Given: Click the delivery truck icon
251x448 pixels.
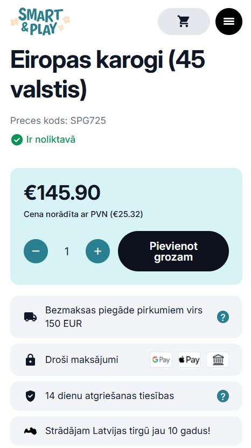Looking at the screenshot, I should click(x=30, y=317).
